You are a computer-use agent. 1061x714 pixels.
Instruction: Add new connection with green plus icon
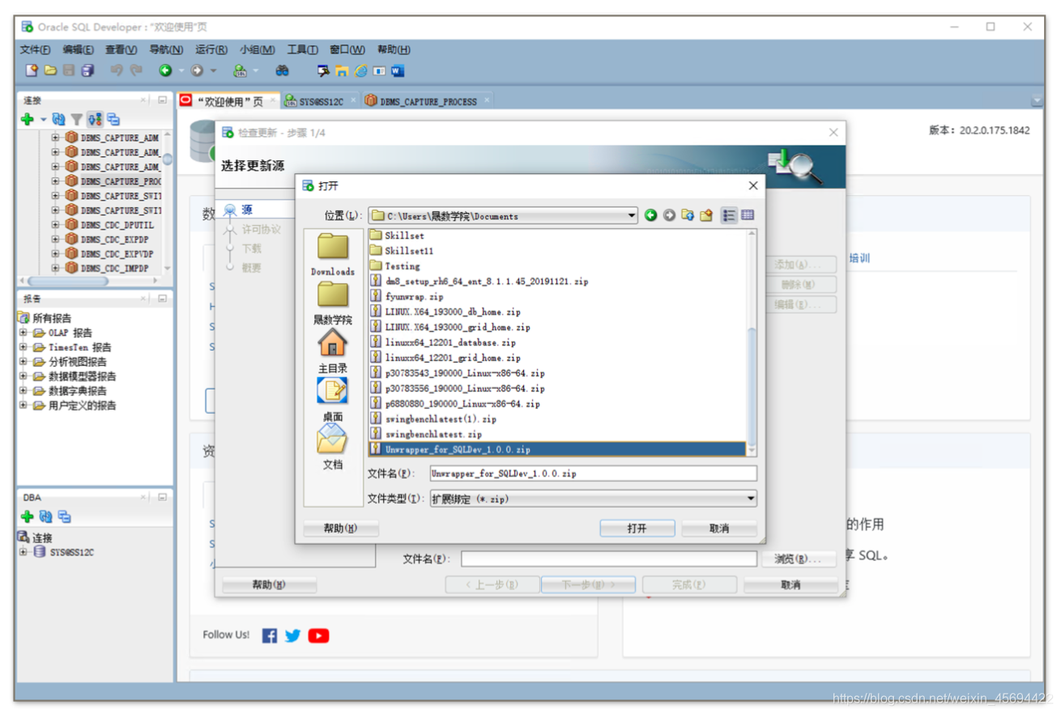[x=27, y=120]
